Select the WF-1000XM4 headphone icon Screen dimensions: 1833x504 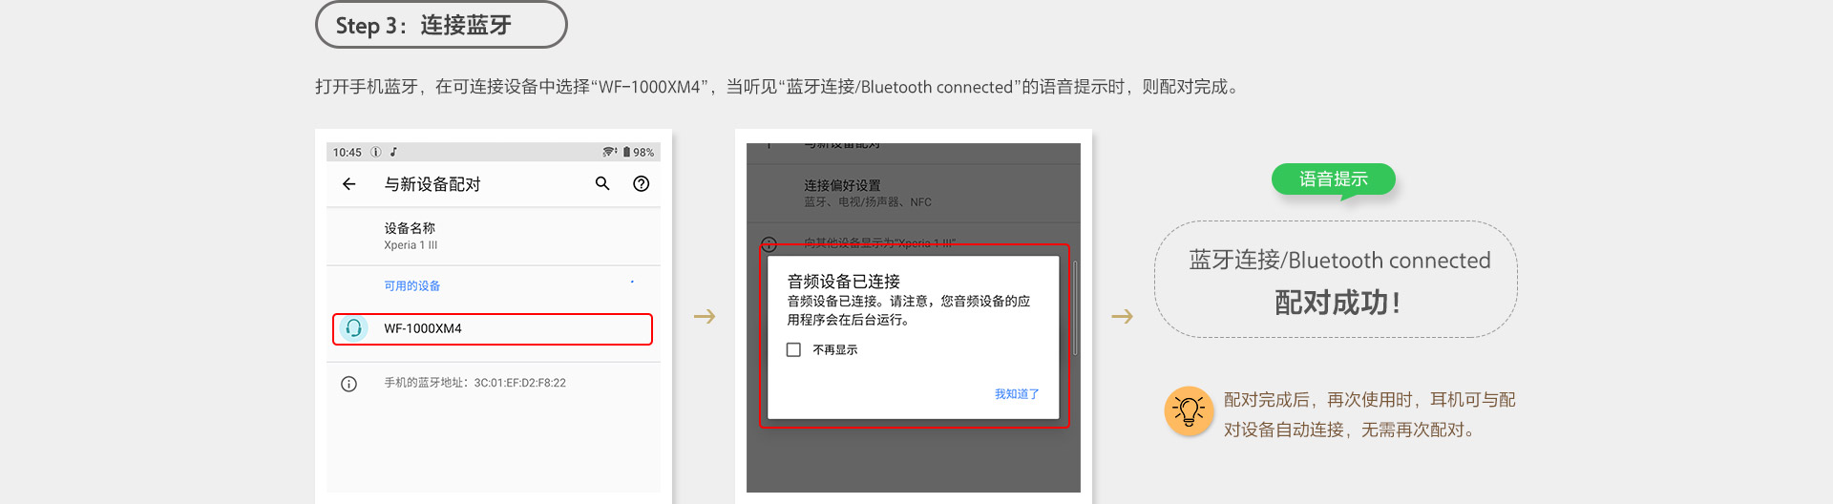tap(353, 328)
